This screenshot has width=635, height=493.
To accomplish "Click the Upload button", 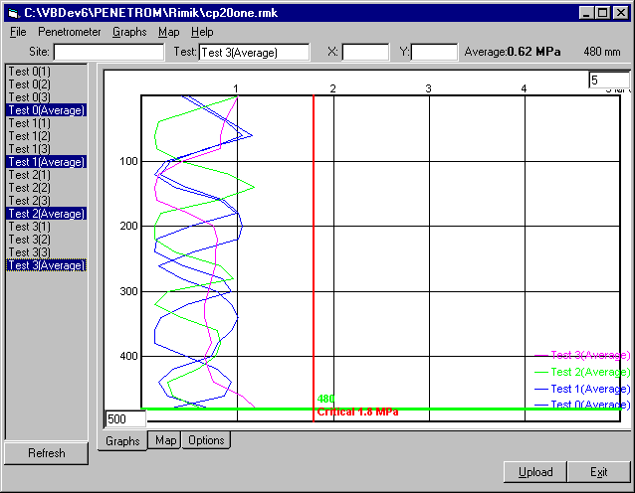I will (535, 472).
